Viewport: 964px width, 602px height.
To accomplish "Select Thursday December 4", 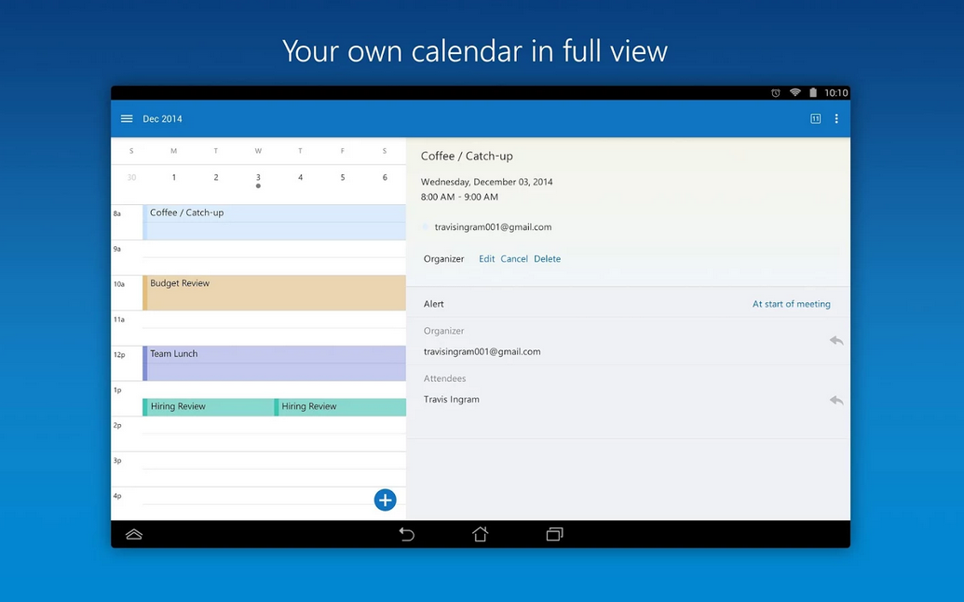I will pos(300,177).
